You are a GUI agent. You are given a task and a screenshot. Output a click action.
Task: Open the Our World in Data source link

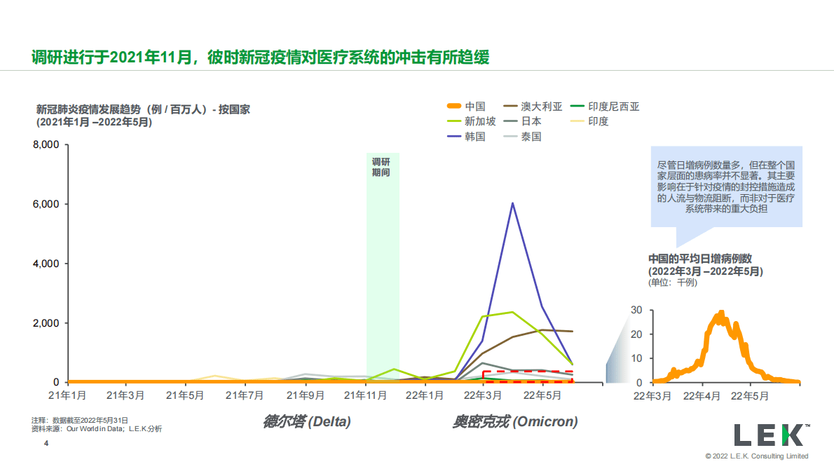(91, 429)
